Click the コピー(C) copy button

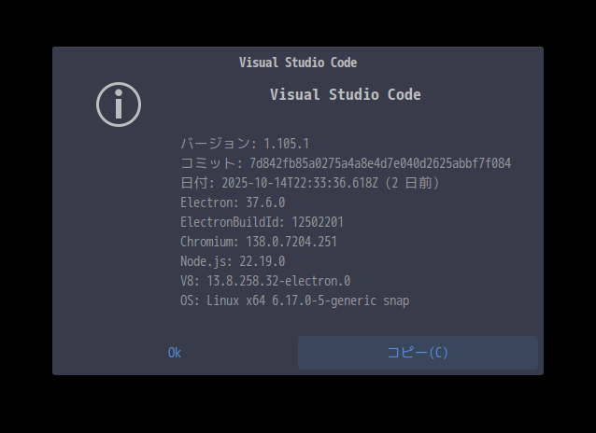tap(418, 353)
